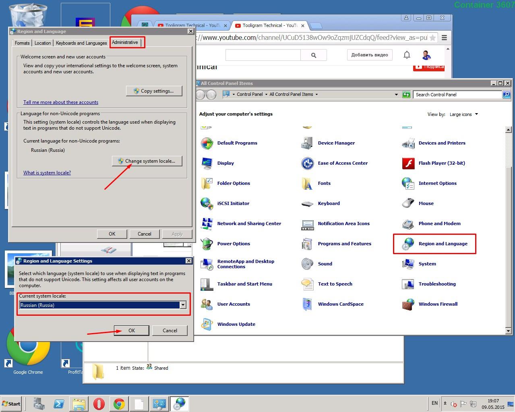Click Copy settings button

[154, 91]
